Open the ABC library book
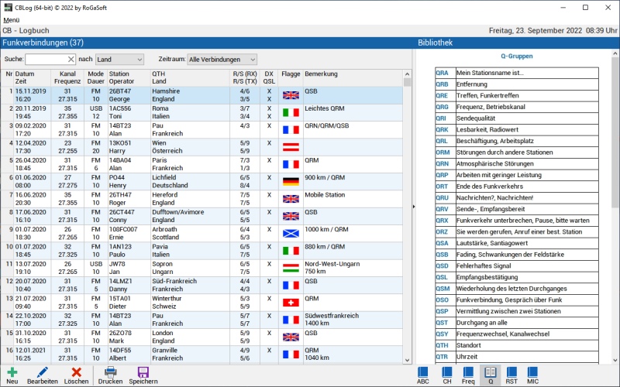Screen dimensions: 620x387 [x=423, y=373]
